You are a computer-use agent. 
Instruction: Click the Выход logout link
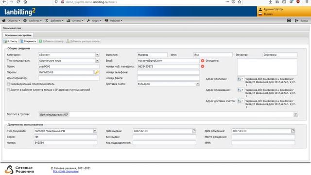(304, 20)
